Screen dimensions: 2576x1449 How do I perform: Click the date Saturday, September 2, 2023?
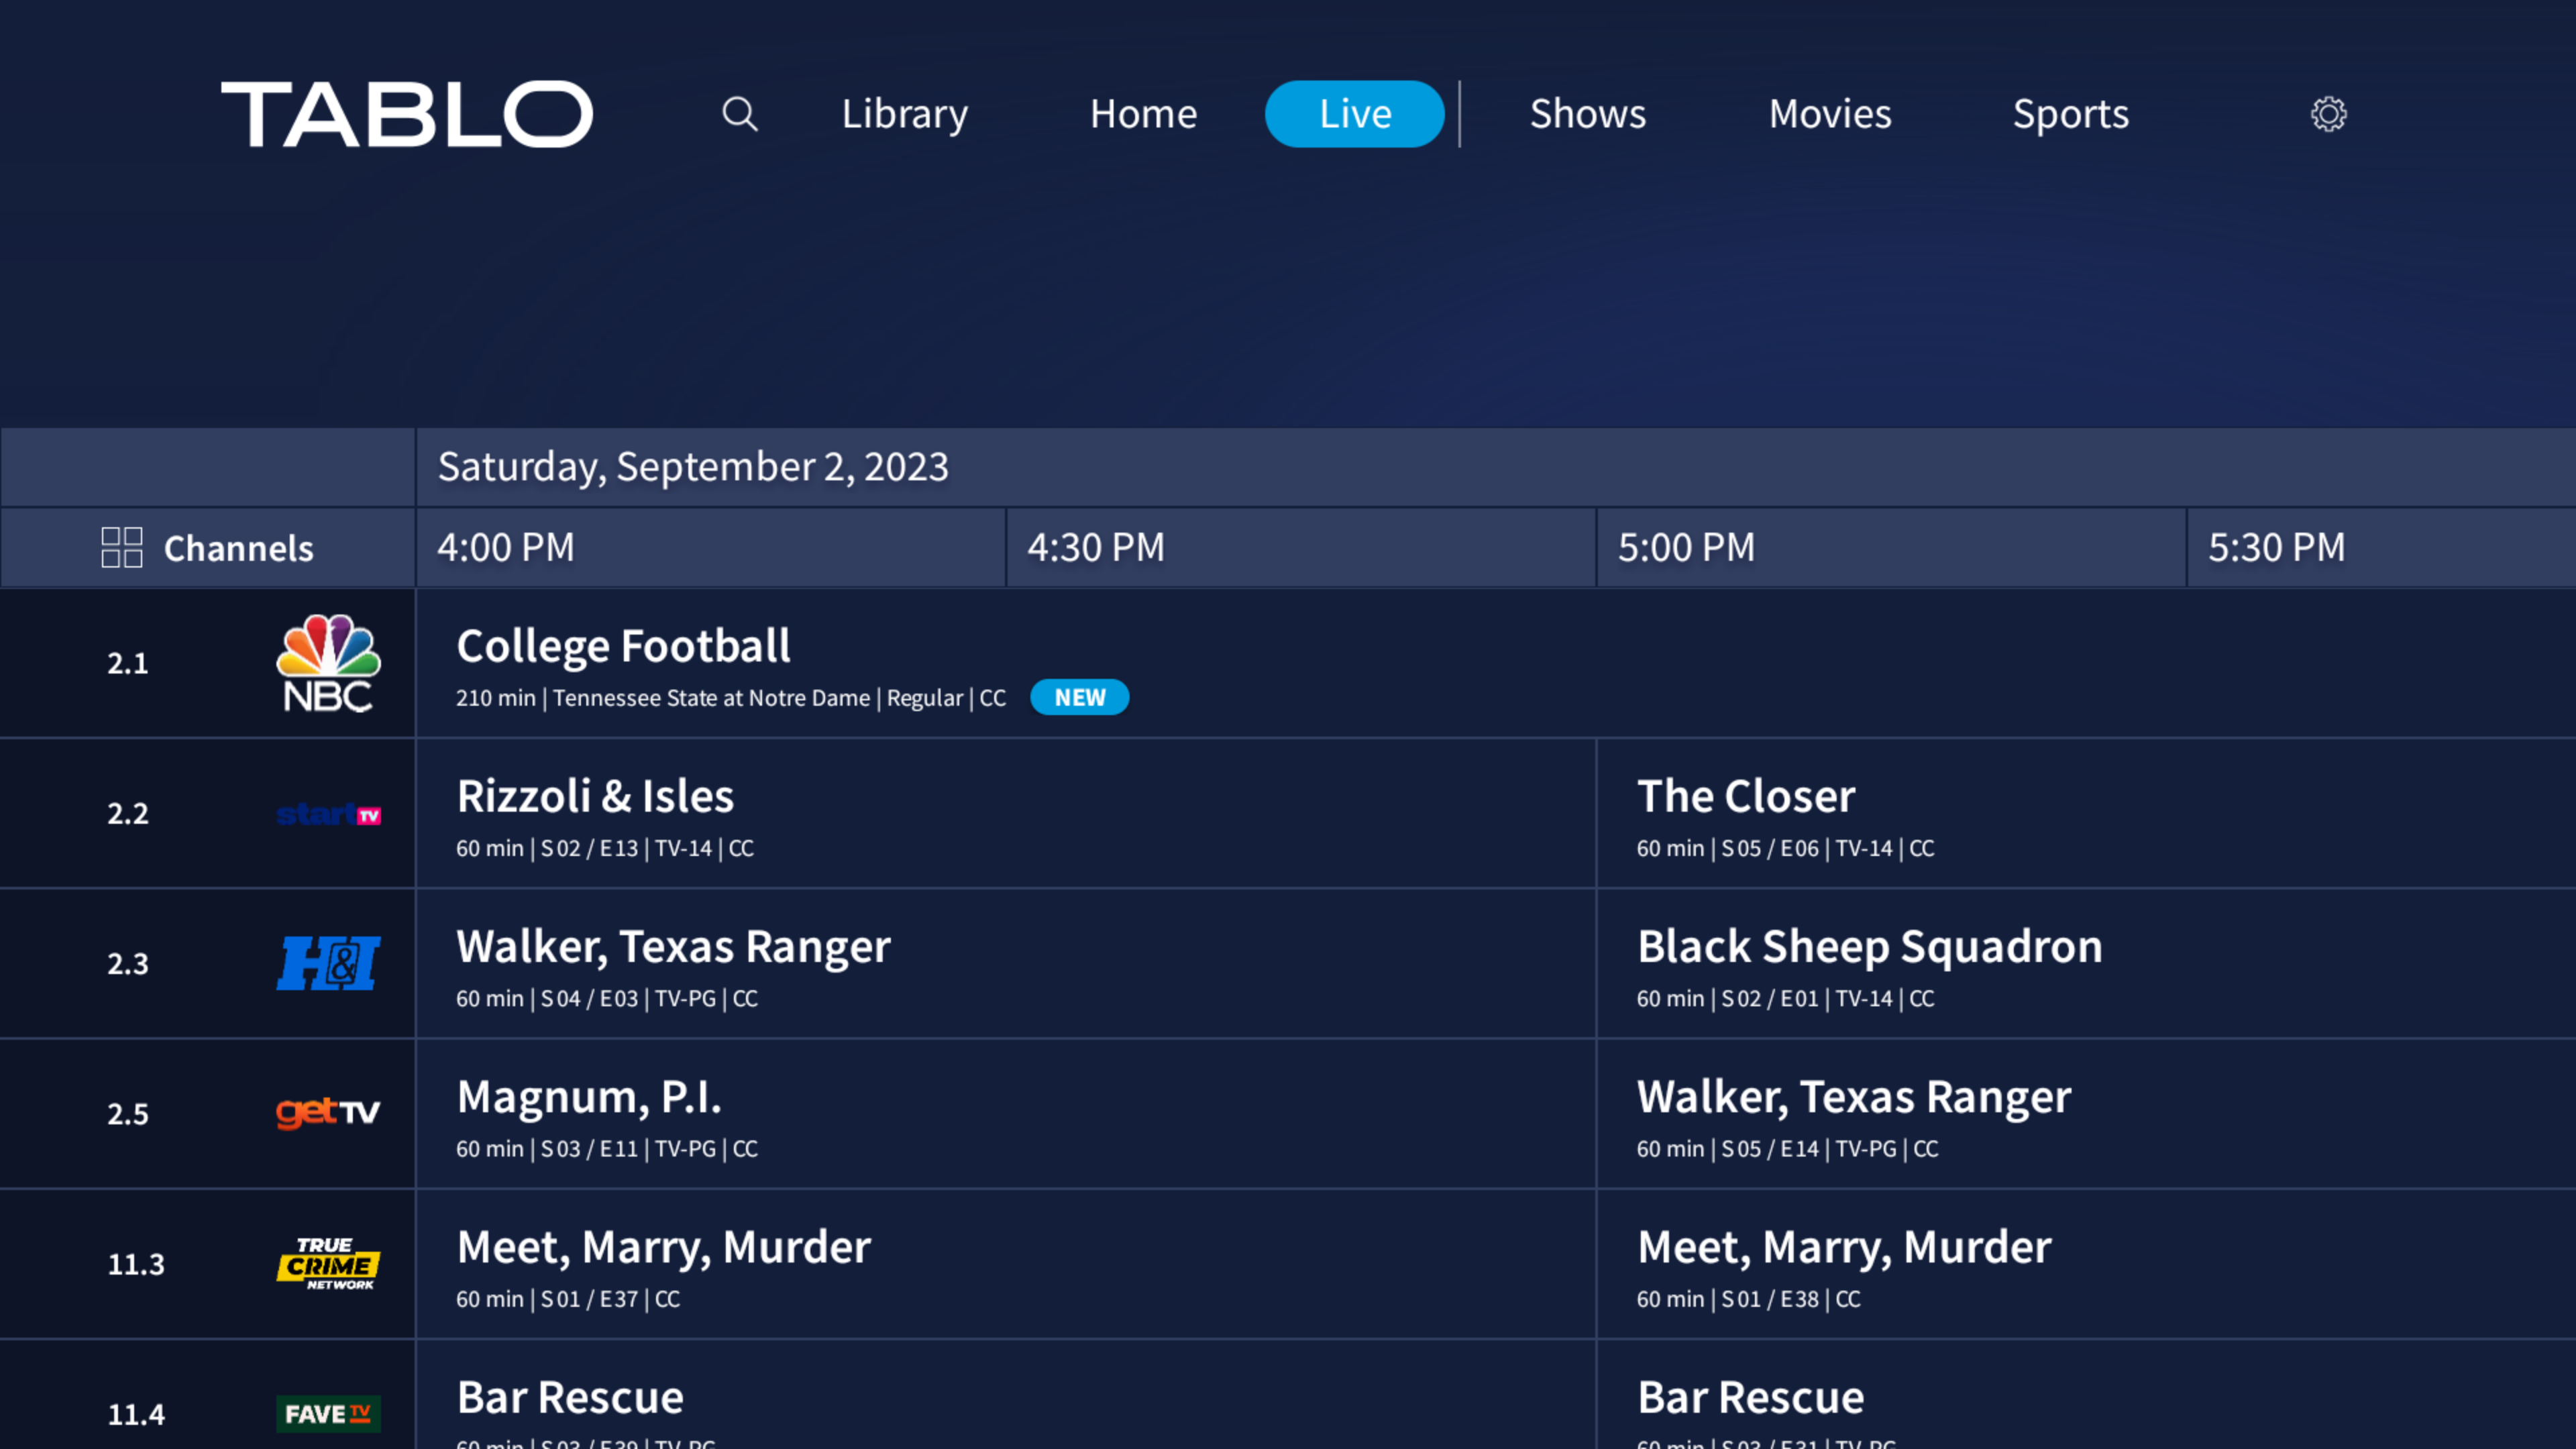[x=693, y=467]
